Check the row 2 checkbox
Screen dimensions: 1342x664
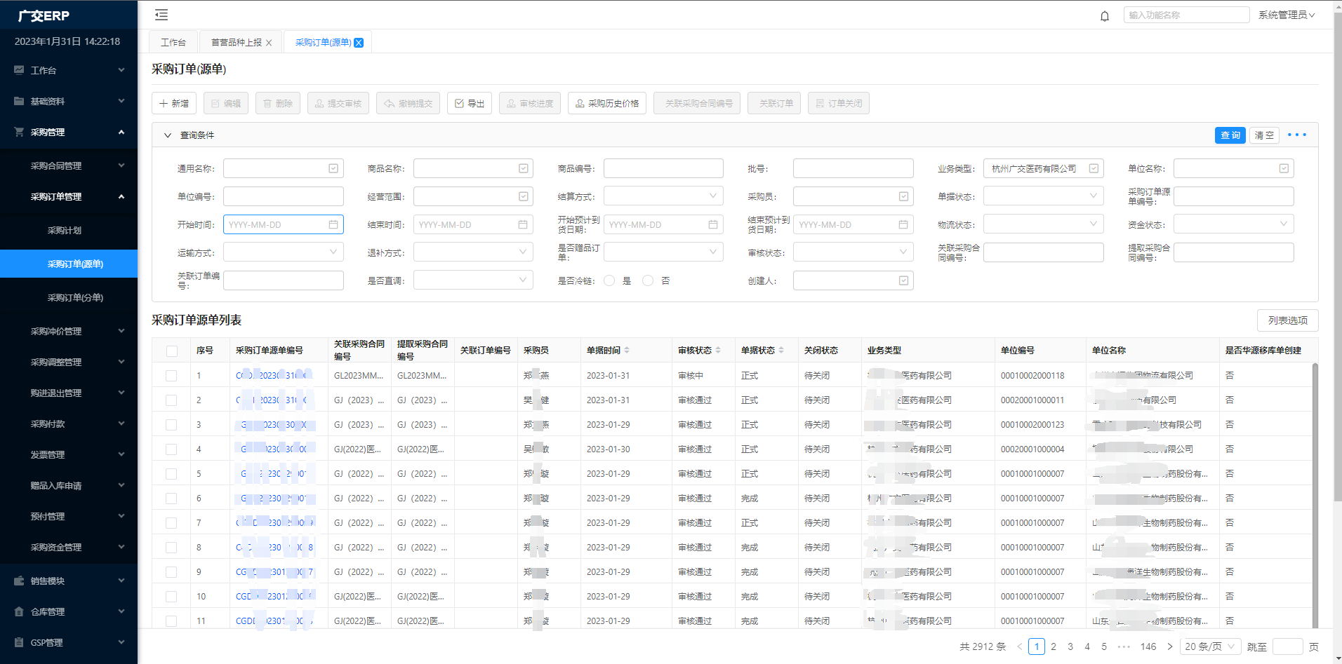click(x=171, y=400)
